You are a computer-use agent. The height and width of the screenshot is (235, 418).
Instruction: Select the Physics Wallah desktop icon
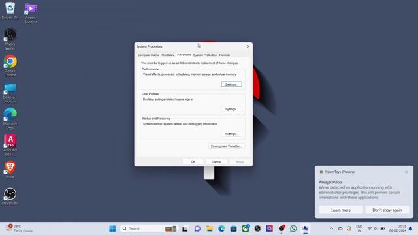click(10, 39)
